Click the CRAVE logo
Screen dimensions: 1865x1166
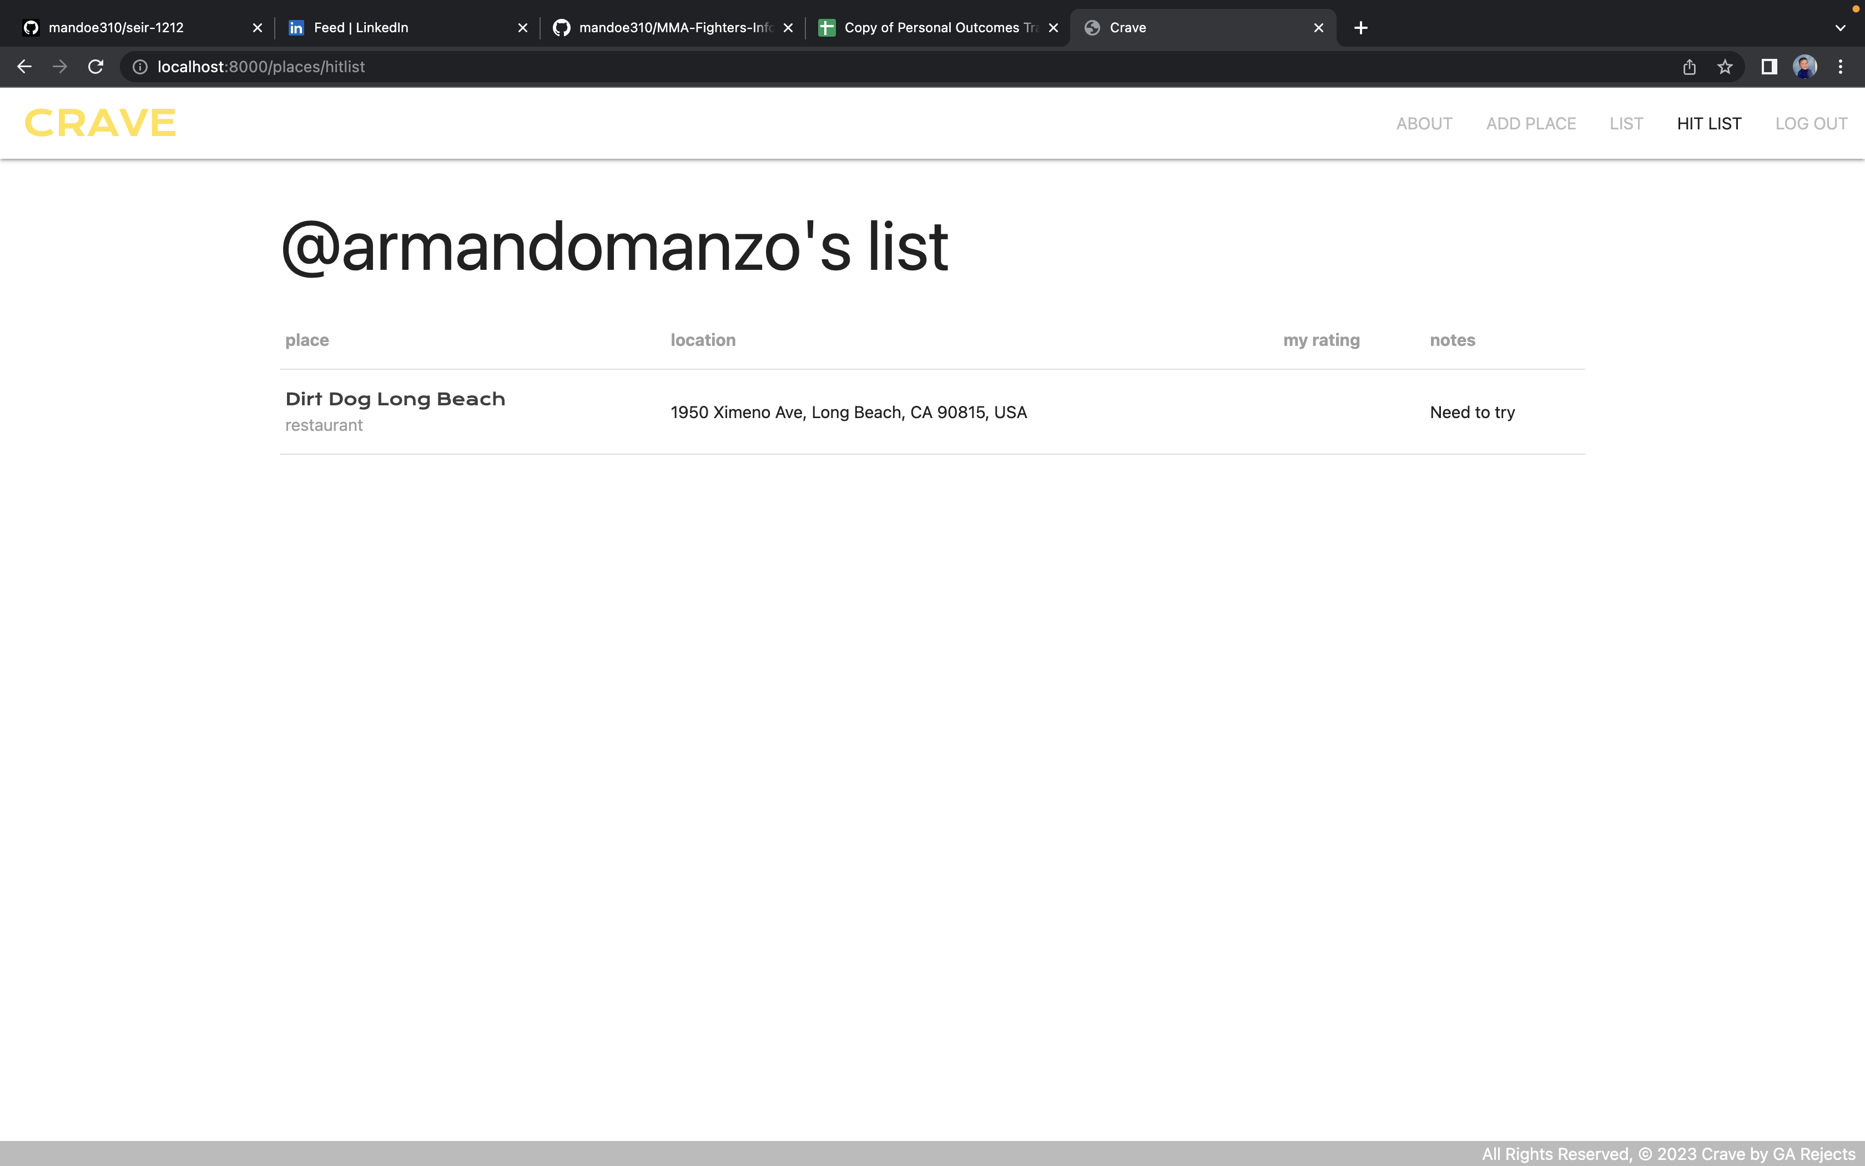pyautogui.click(x=99, y=123)
